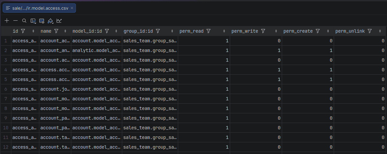Click the id cell in row 3
Viewport: 387px width, 154px height.
pyautogui.click(x=25, y=60)
